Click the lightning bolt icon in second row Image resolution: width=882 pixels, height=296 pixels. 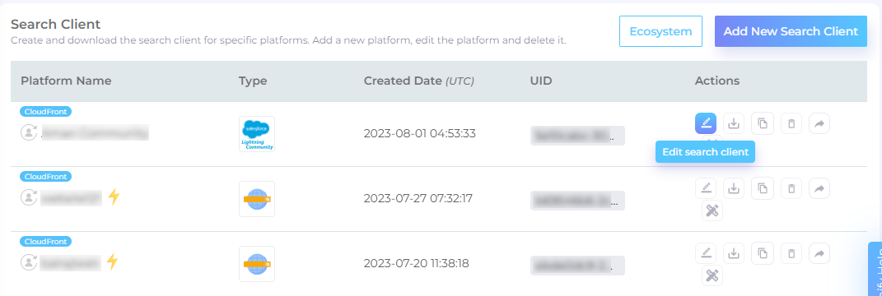click(114, 197)
